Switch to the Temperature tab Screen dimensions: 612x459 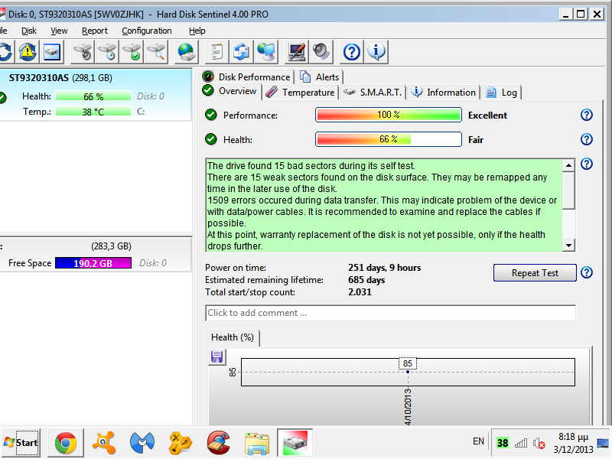300,93
